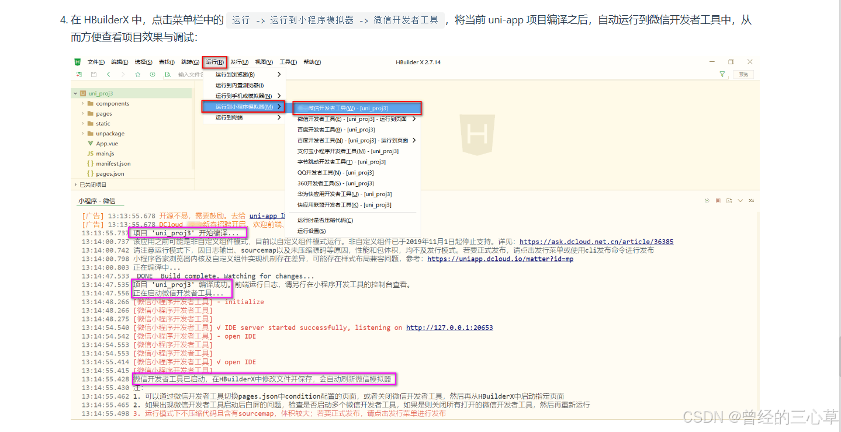Open the 视图(V) menu
841x432 pixels.
point(264,62)
